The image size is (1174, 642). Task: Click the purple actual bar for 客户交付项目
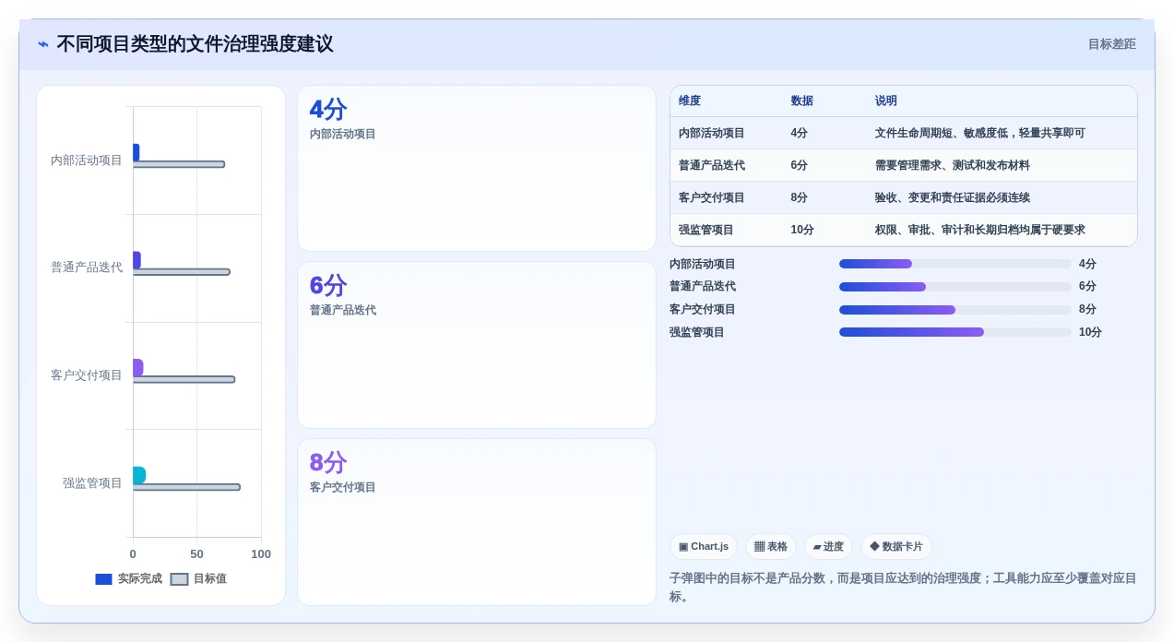[x=137, y=367]
